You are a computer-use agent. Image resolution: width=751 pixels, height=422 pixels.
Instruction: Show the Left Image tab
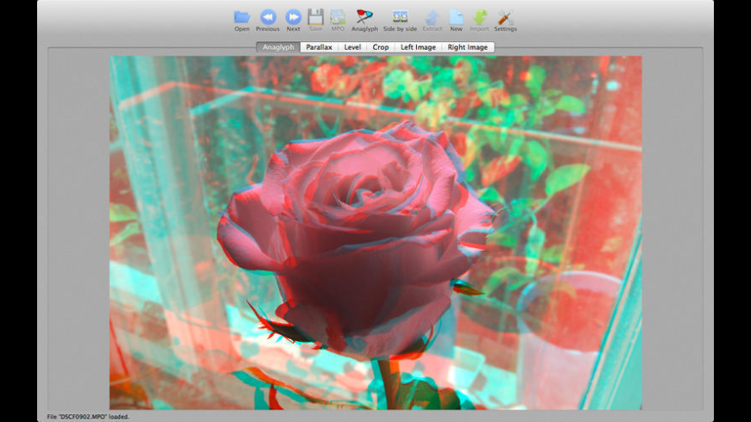[x=418, y=47]
